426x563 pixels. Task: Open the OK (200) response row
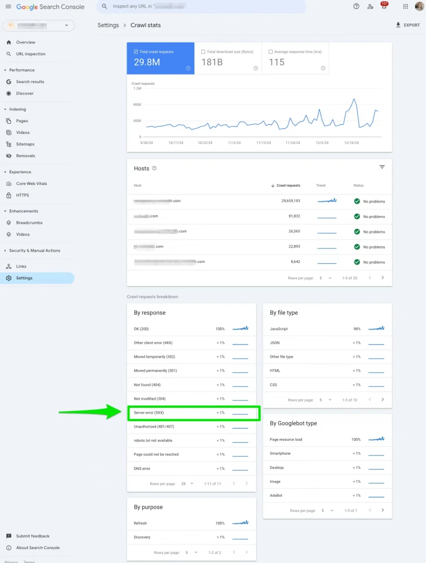pos(192,329)
